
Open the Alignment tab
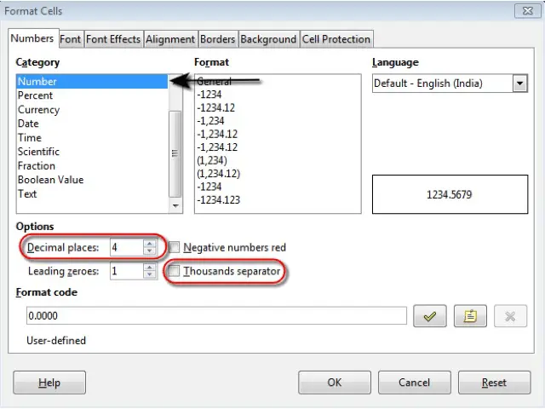[x=170, y=39]
